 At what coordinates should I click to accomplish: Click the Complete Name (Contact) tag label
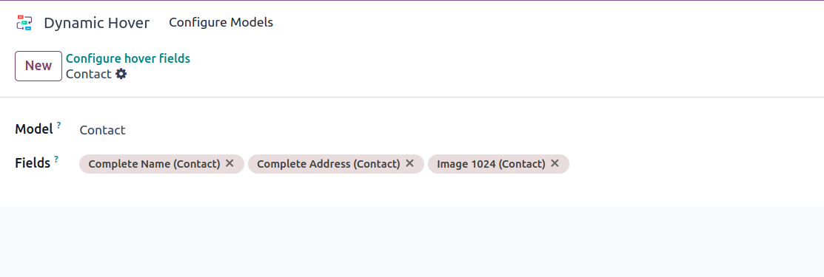pyautogui.click(x=154, y=164)
